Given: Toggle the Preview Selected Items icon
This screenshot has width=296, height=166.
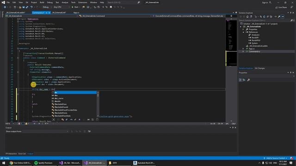Looking at the screenshot, I should [x=283, y=17].
